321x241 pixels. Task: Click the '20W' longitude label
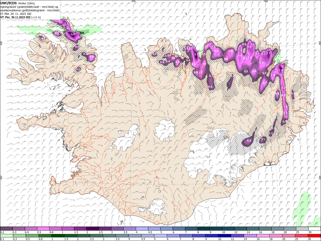133,1
